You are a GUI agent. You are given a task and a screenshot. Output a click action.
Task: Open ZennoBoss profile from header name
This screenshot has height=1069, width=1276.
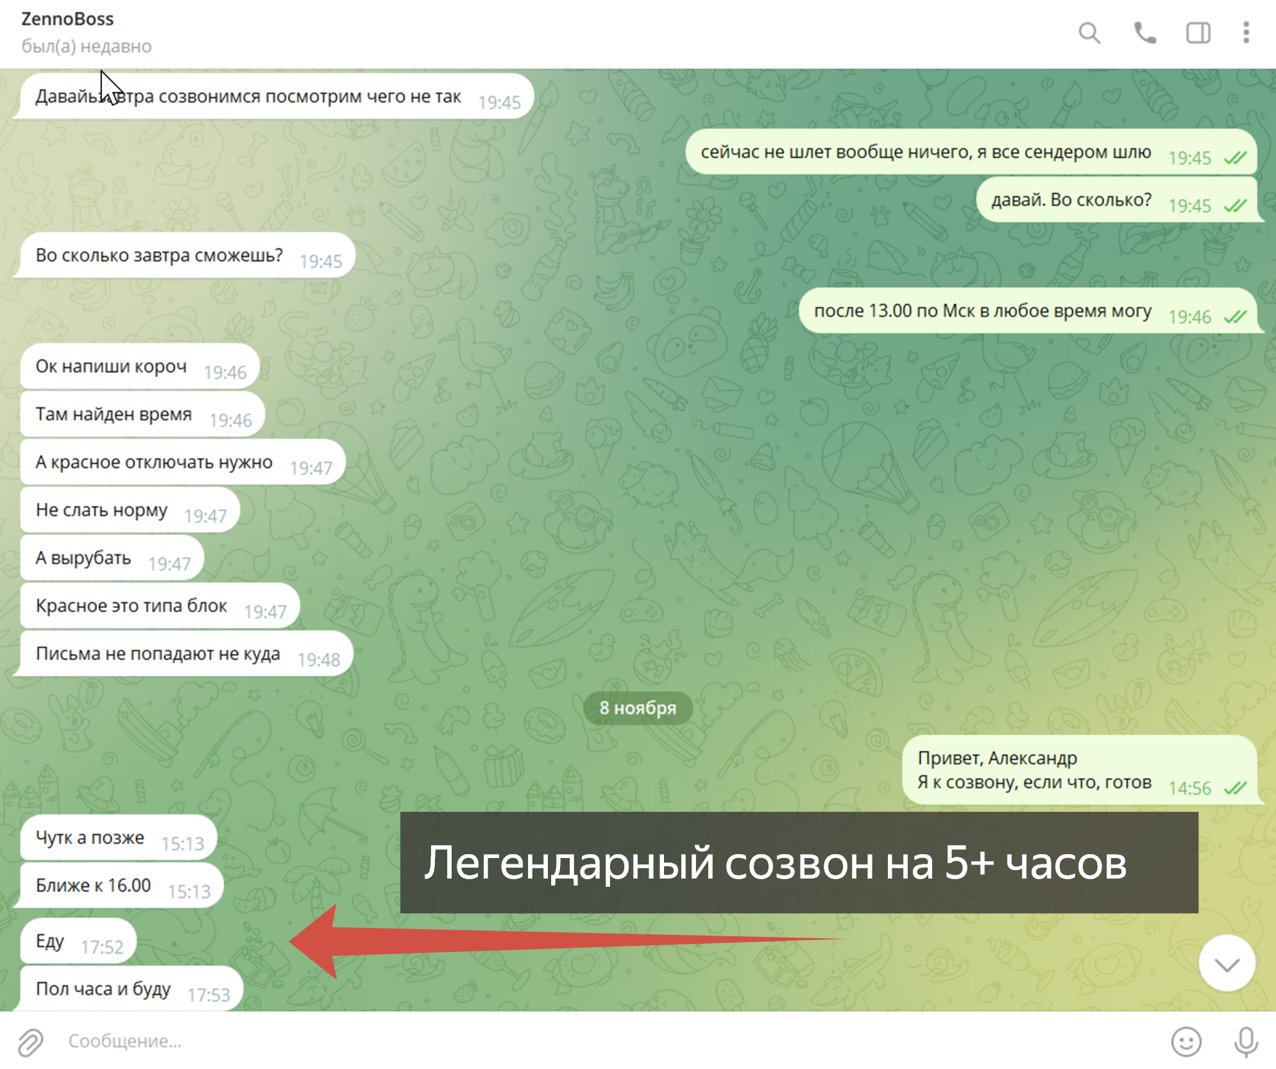[67, 19]
